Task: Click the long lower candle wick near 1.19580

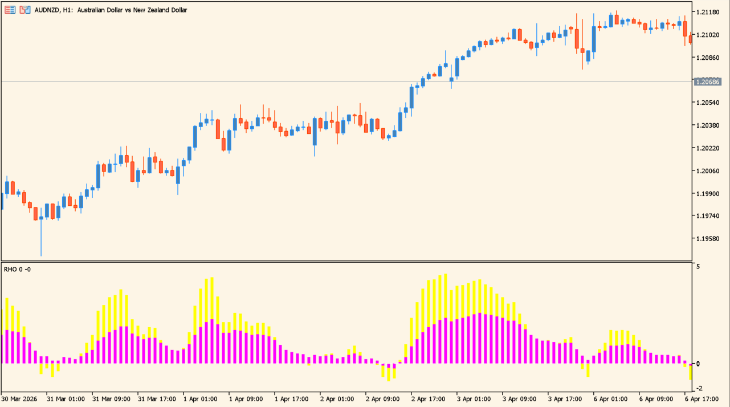Action: [41, 242]
